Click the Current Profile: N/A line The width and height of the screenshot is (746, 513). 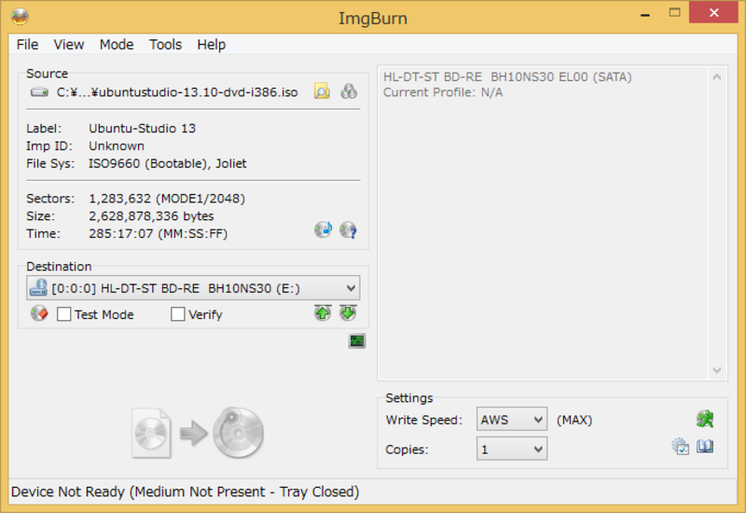tap(443, 92)
